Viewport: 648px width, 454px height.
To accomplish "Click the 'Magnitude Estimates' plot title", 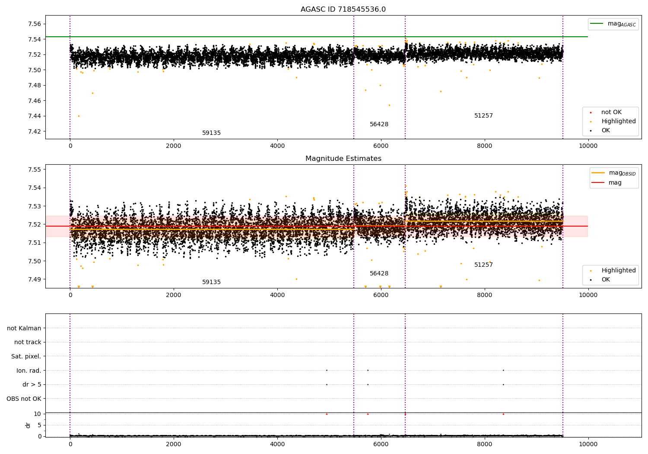I will click(343, 159).
